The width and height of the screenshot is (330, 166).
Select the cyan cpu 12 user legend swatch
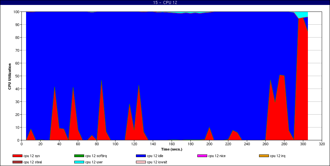(79, 162)
